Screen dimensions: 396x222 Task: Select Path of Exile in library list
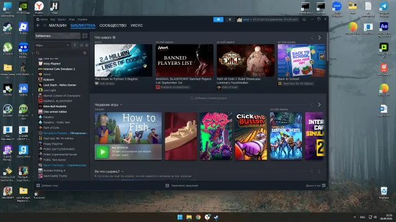pyautogui.click(x=51, y=128)
